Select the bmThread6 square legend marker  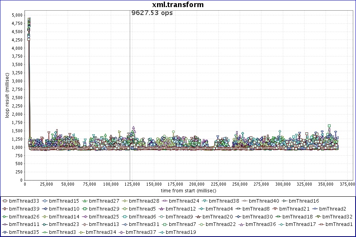(x=124, y=216)
